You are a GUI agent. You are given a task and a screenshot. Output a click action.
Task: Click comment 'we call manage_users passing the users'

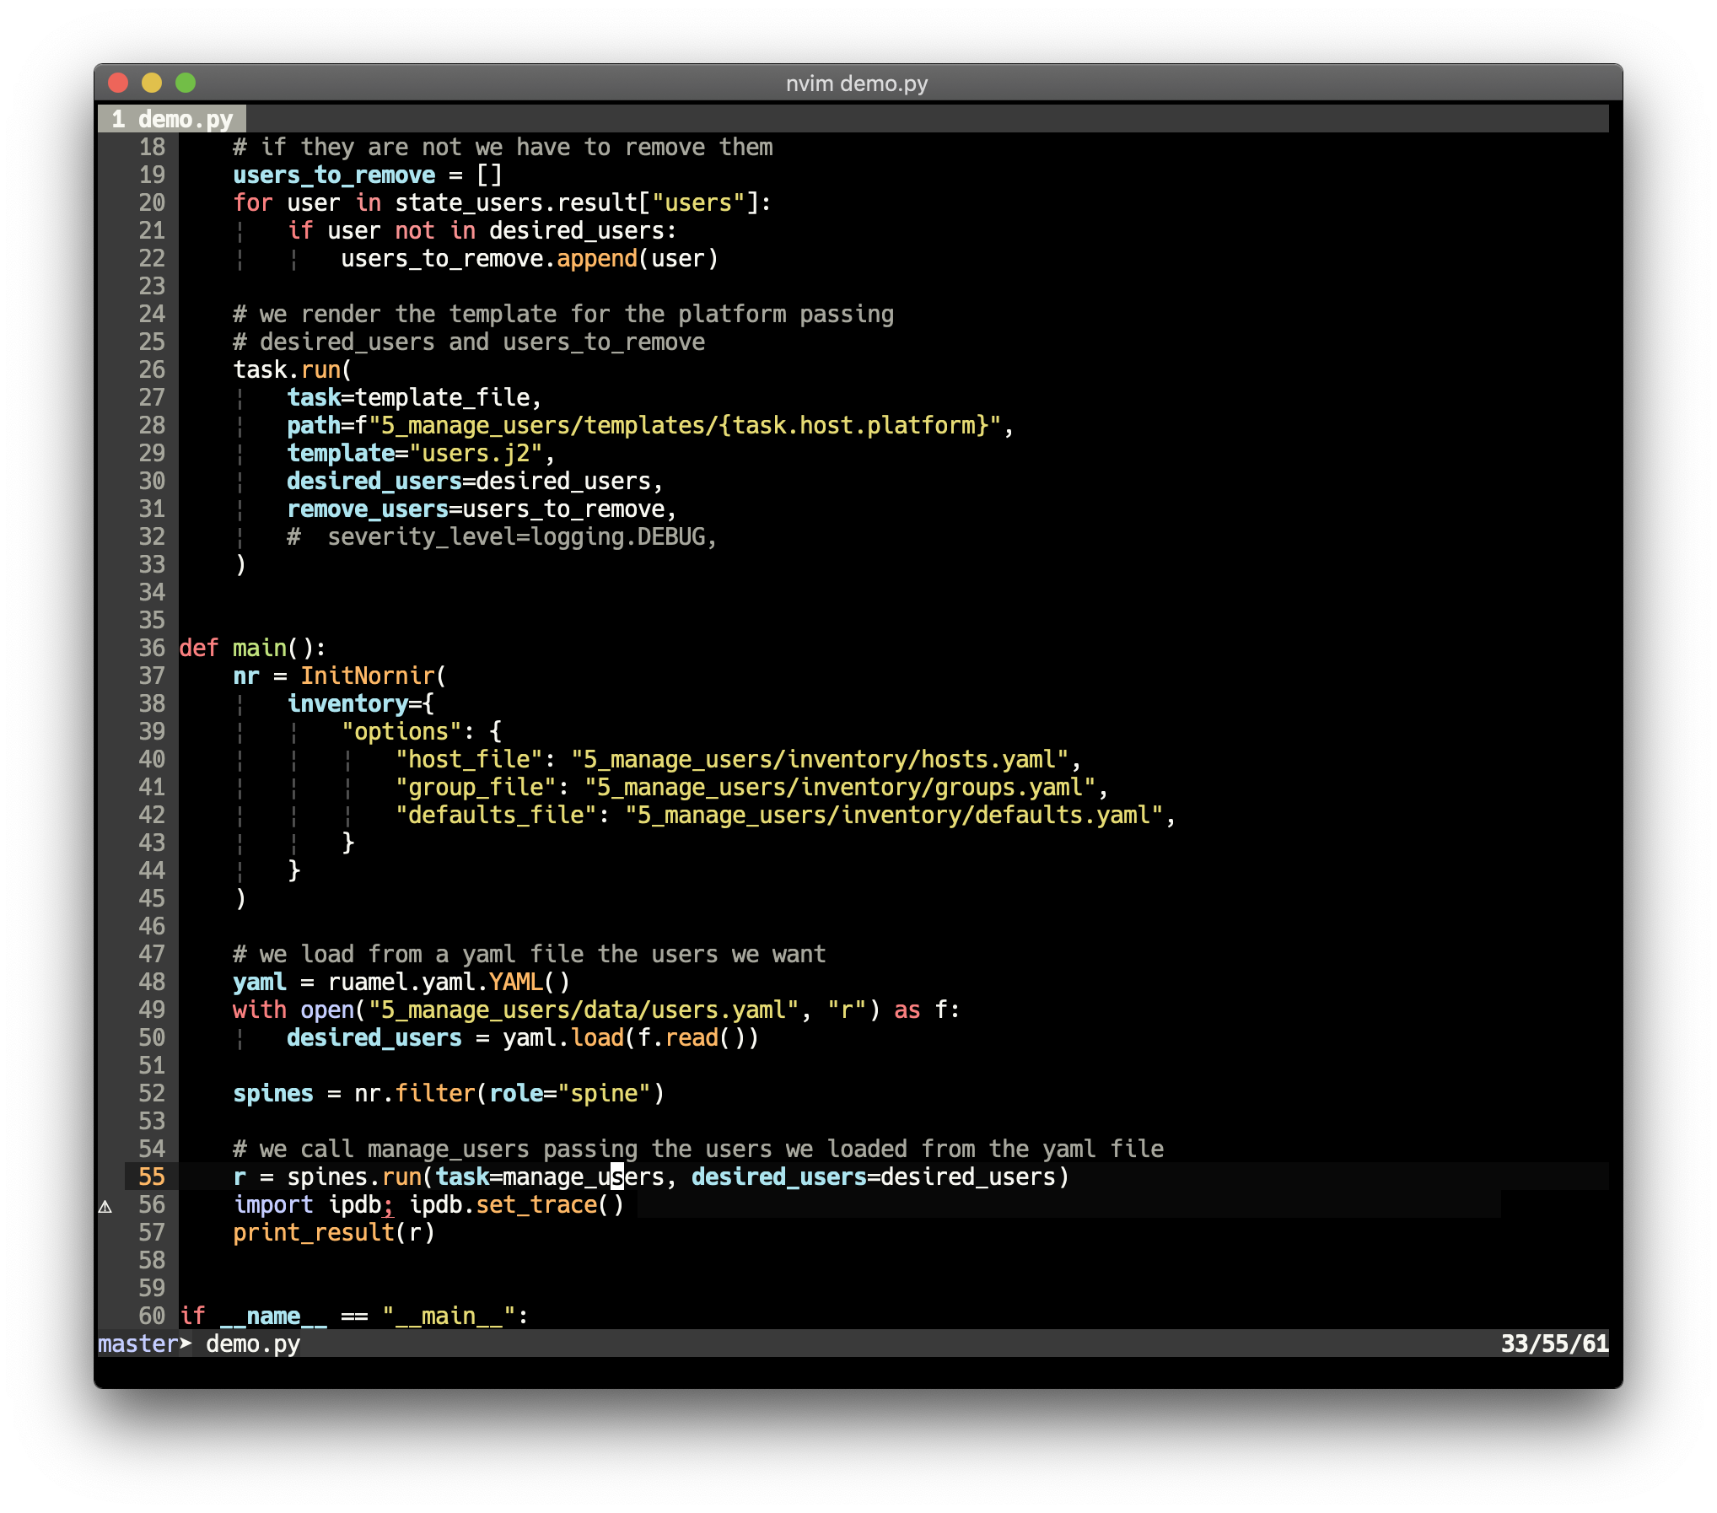click(x=698, y=1149)
